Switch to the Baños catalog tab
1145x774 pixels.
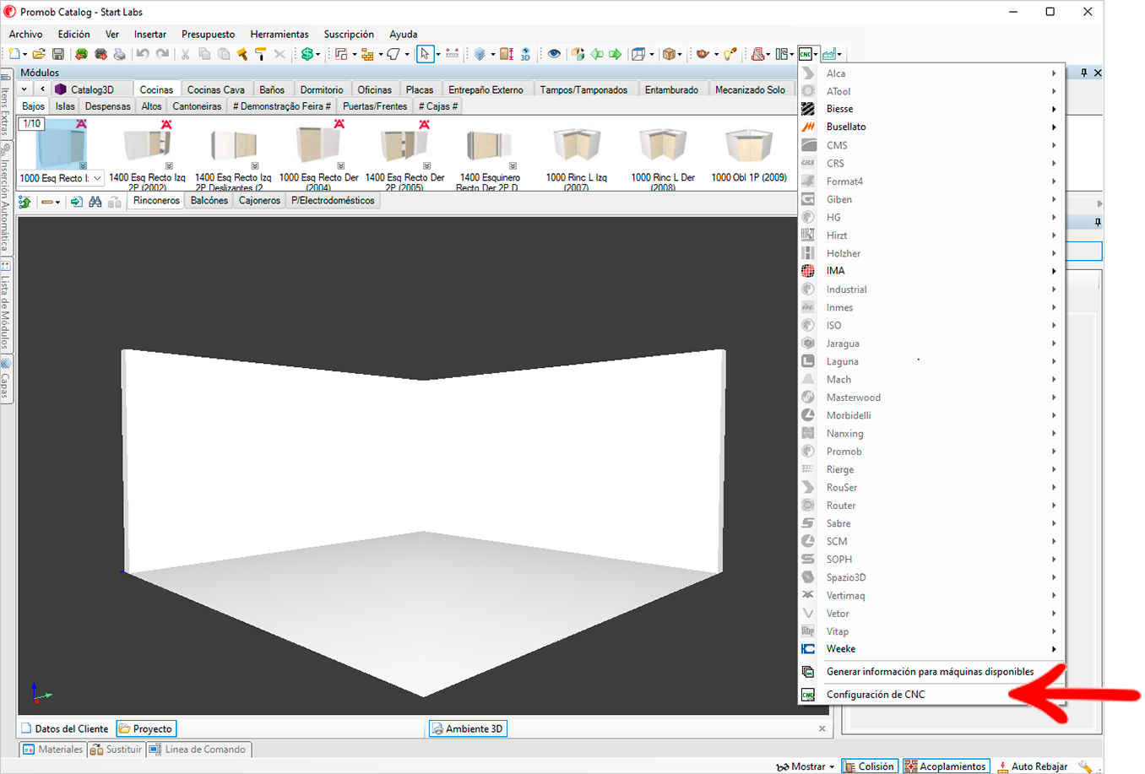(272, 89)
